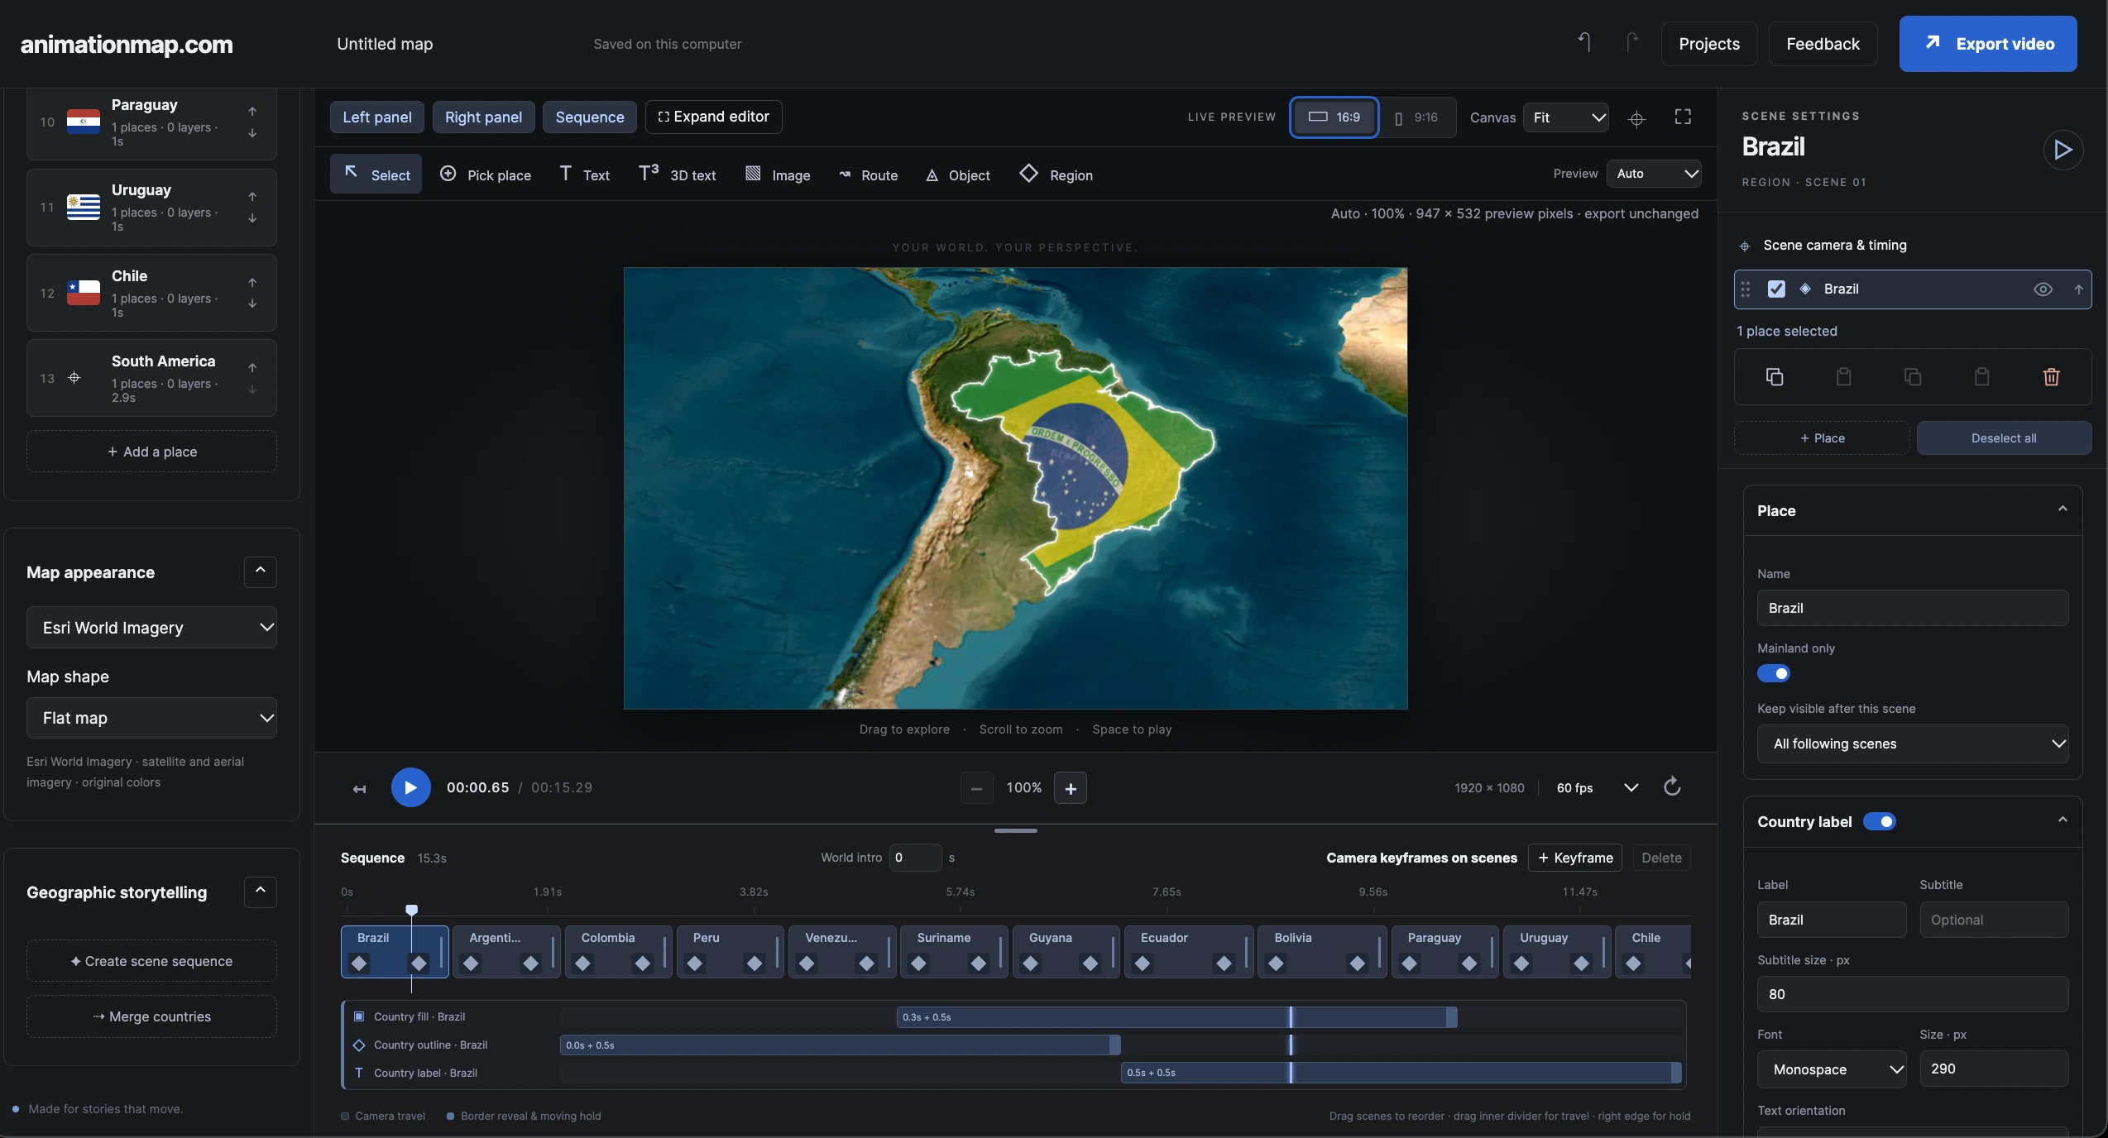Open the Projects page
The width and height of the screenshot is (2108, 1138).
(1708, 44)
